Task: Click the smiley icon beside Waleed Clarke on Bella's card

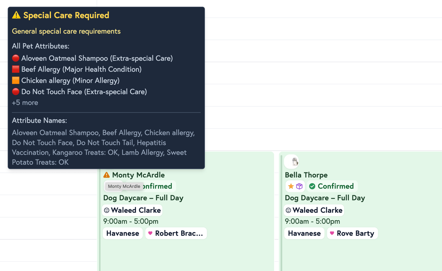Action: point(288,210)
